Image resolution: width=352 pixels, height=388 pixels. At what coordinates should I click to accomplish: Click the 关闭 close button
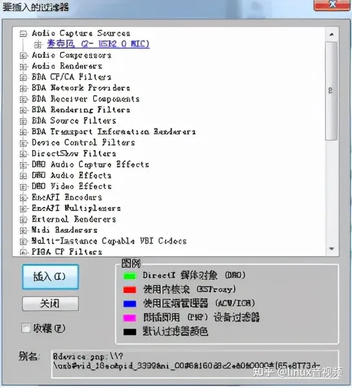coord(50,304)
